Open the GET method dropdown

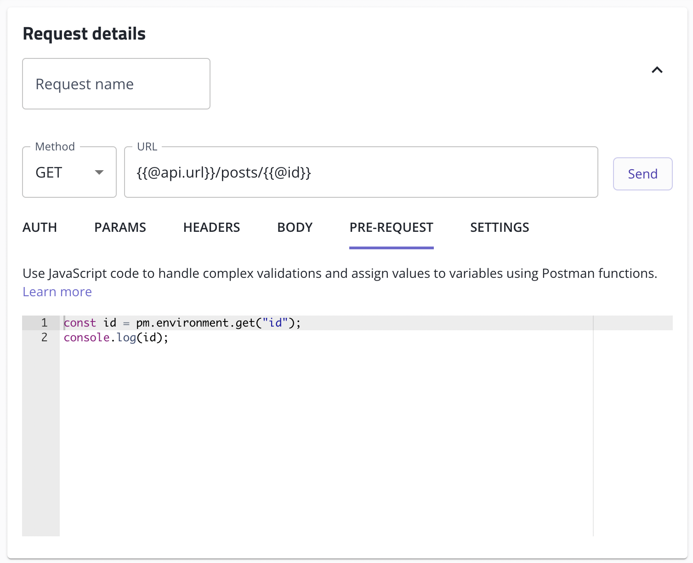point(69,172)
